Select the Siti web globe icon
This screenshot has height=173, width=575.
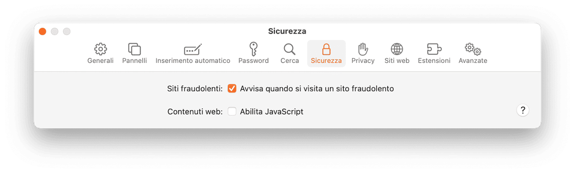pos(397,49)
